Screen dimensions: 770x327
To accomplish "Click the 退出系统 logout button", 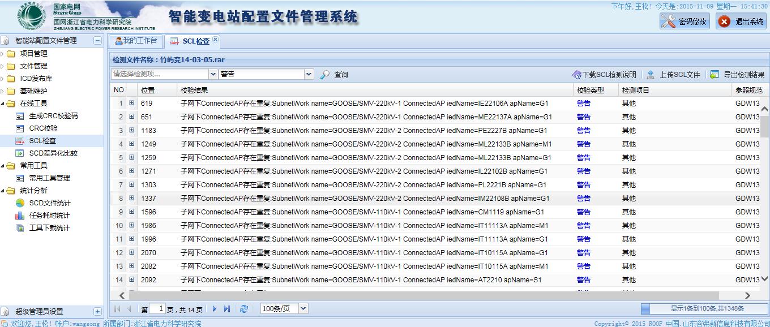I will (x=741, y=21).
